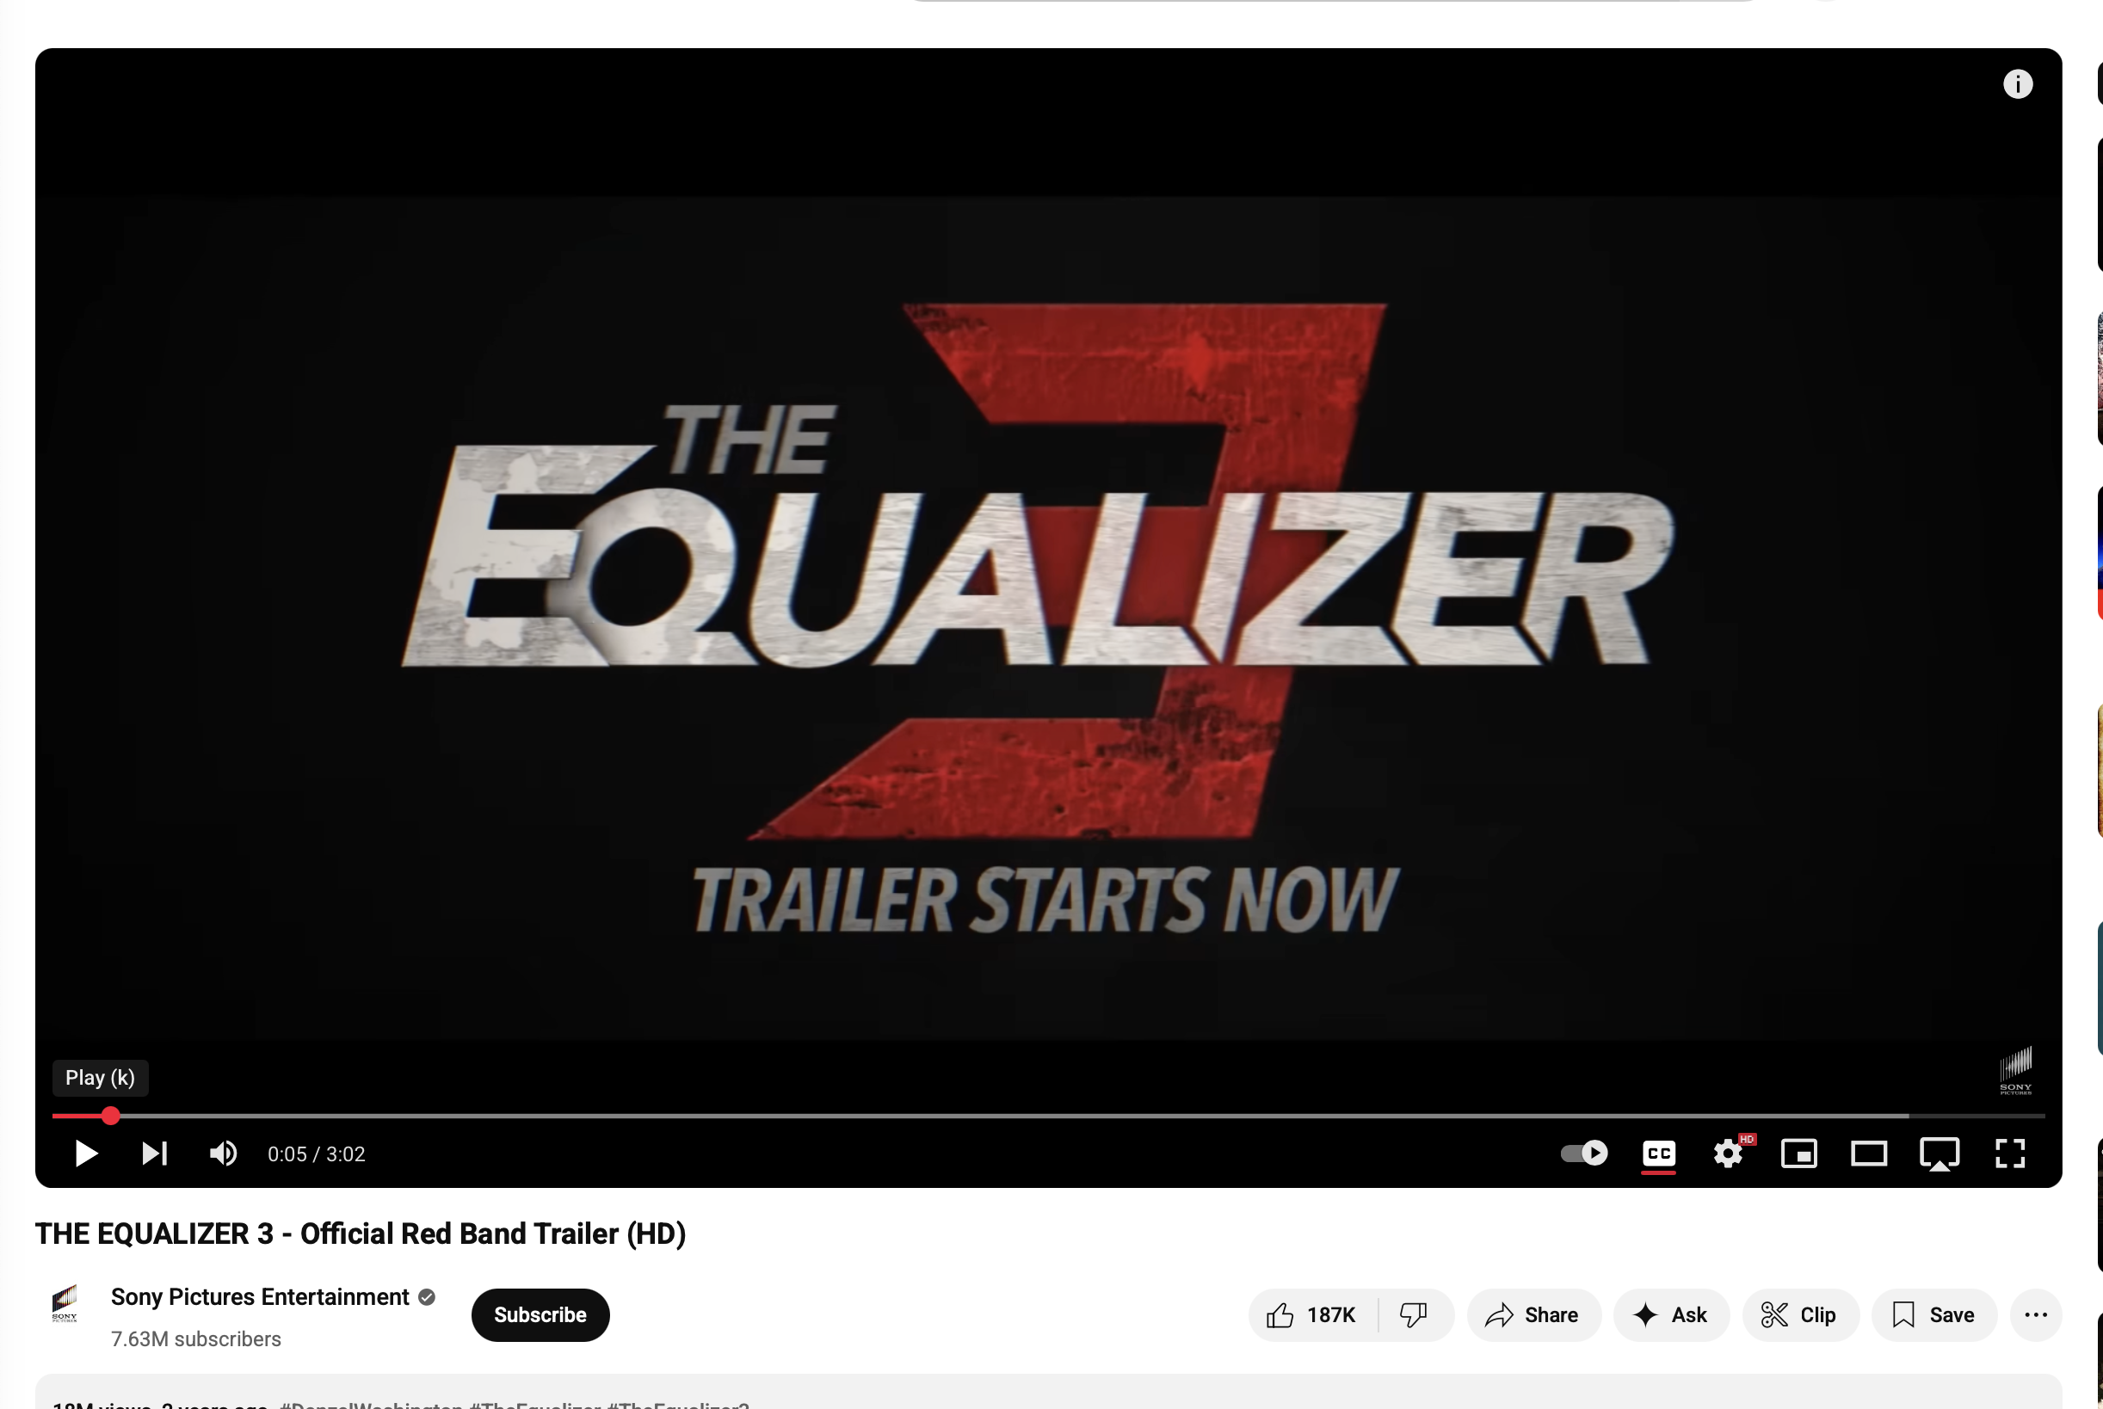Viewport: 2103px width, 1409px height.
Task: Like the video with 187K likes
Action: [x=1311, y=1314]
